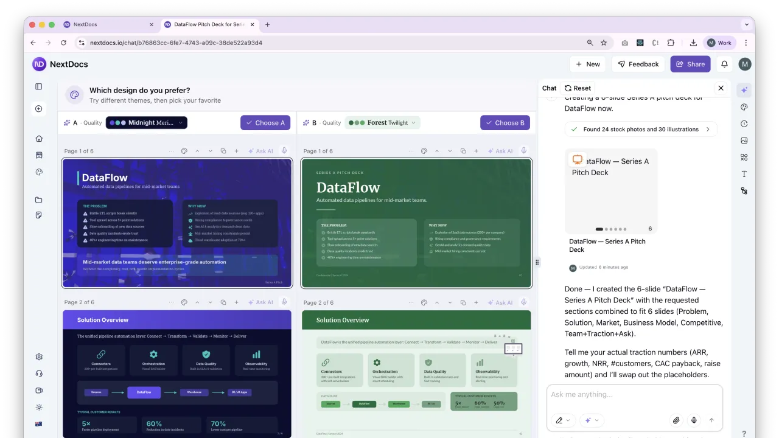Reset the chat conversation

click(578, 88)
